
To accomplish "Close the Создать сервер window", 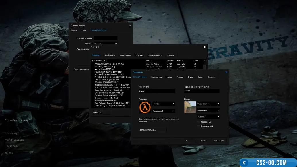I will coord(130,26).
